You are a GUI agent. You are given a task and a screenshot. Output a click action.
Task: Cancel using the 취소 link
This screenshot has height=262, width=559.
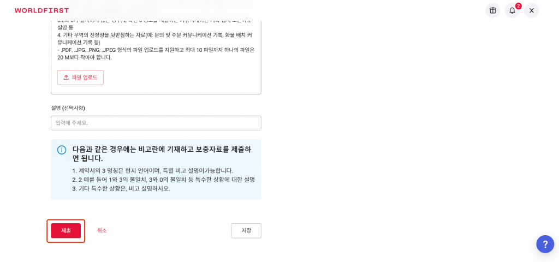(x=102, y=231)
